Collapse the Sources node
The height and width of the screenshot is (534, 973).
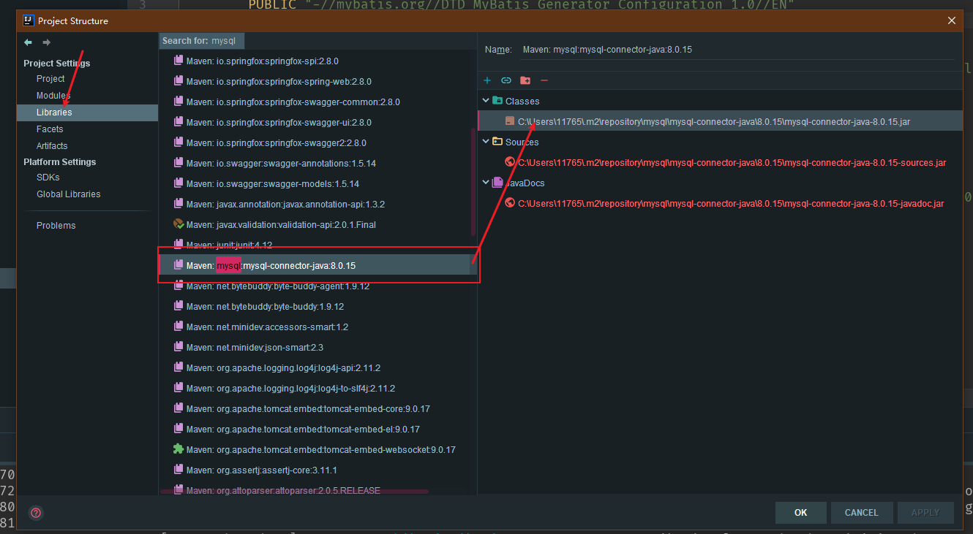click(486, 142)
